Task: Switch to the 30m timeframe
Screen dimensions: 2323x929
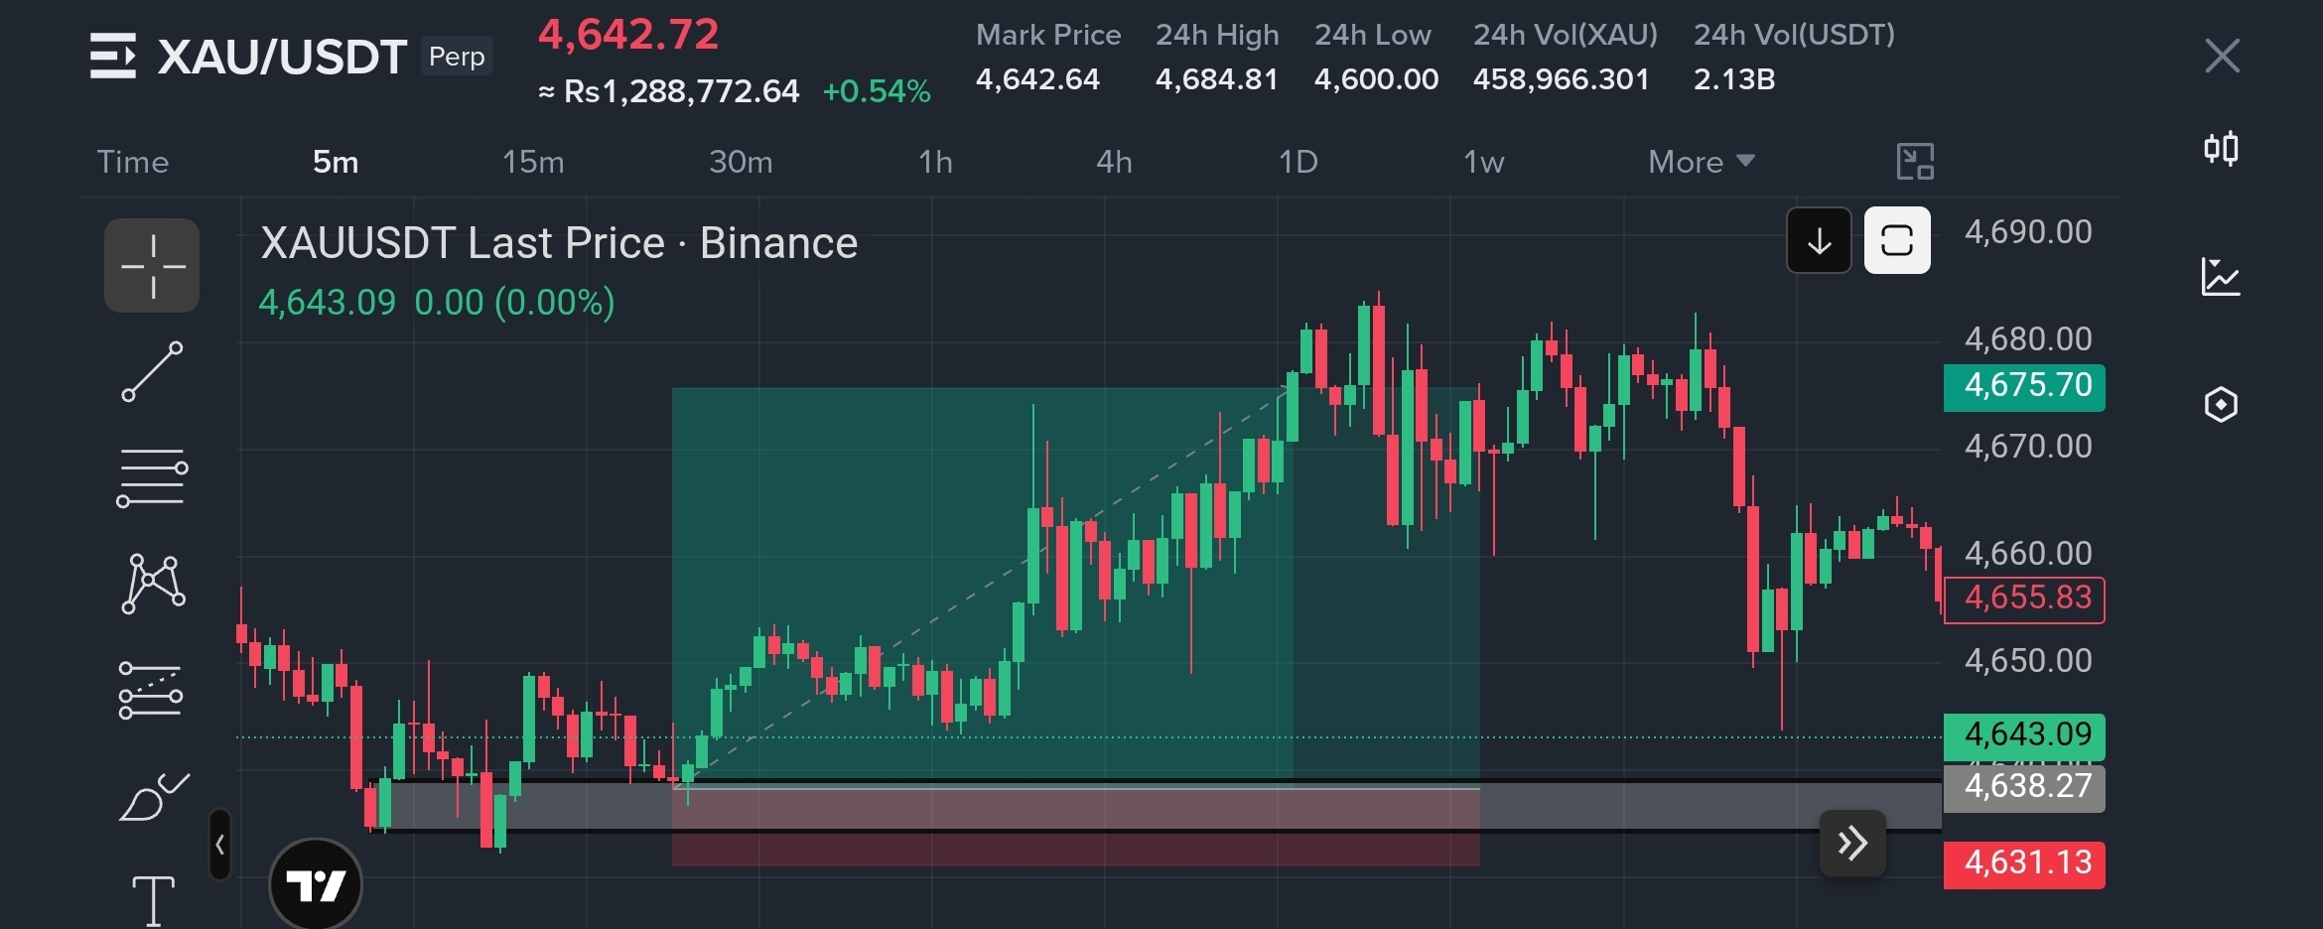Action: tap(741, 162)
